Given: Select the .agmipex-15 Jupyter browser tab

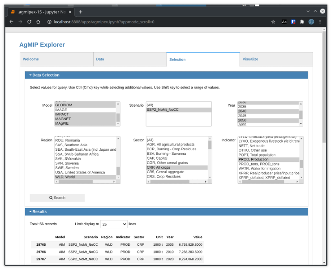Looking at the screenshot, I should click(x=41, y=12).
